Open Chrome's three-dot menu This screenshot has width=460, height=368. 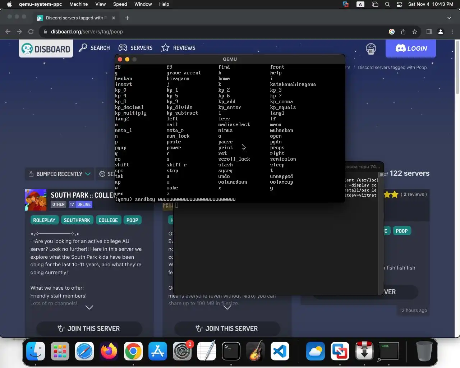[452, 32]
